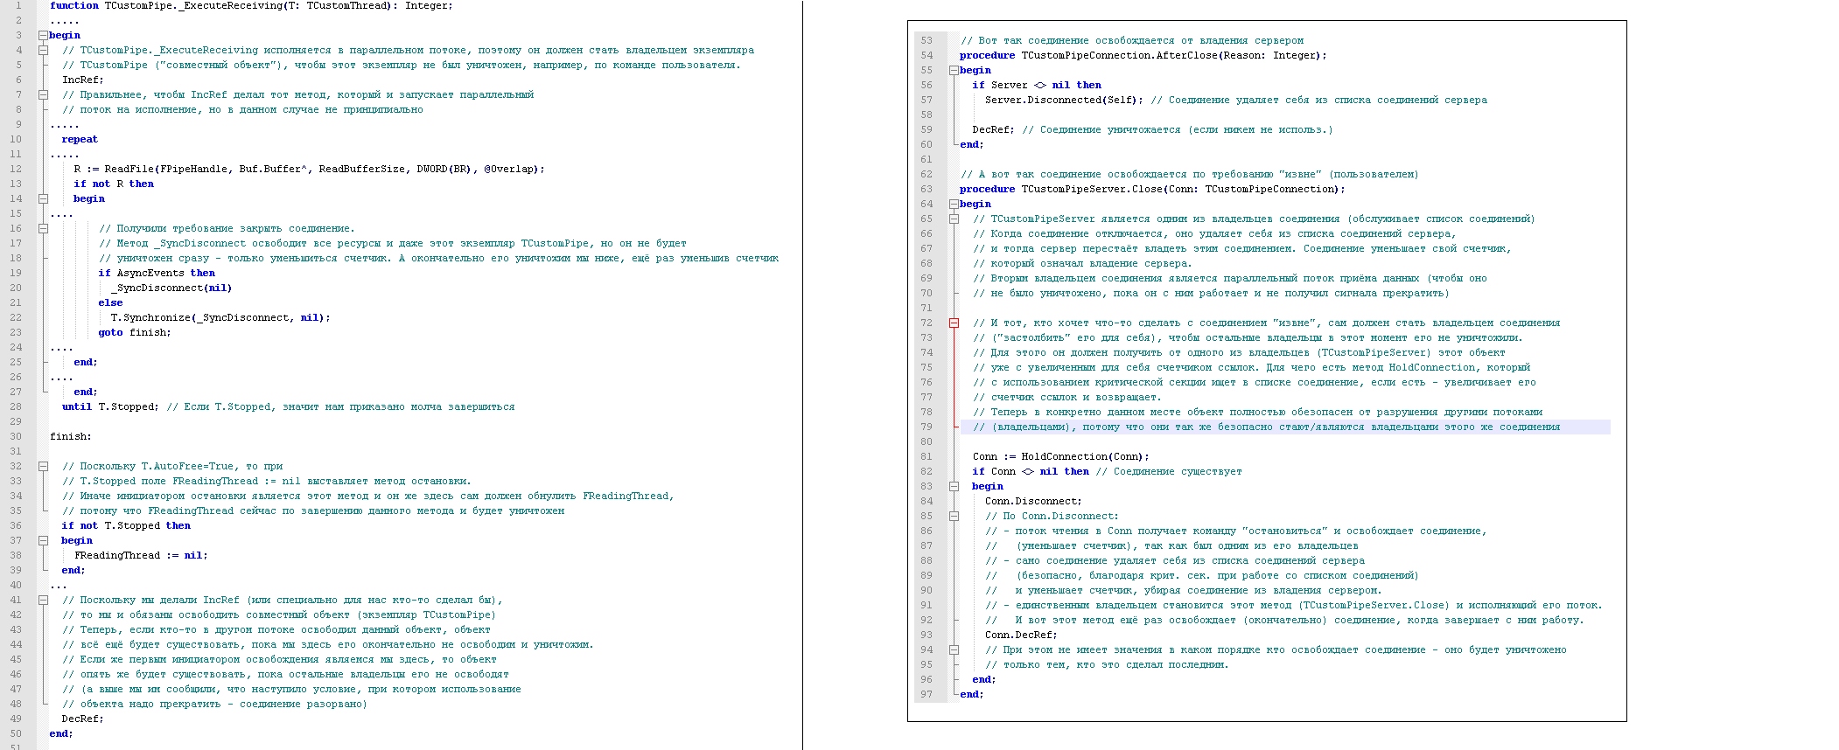Collapse AfterClose begin block at line 55
This screenshot has width=1839, height=750.
[x=954, y=71]
